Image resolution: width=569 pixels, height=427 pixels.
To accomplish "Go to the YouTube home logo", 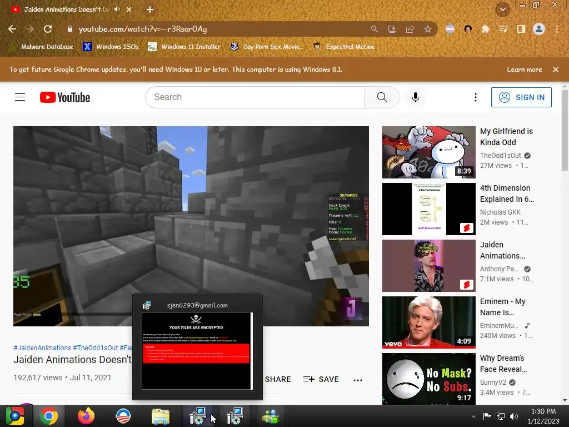I will [x=65, y=97].
